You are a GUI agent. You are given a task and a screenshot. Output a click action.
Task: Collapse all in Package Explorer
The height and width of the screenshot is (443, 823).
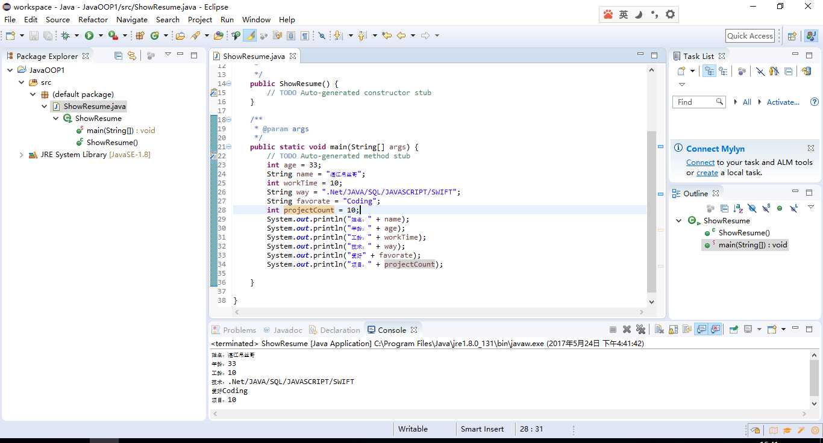118,55
